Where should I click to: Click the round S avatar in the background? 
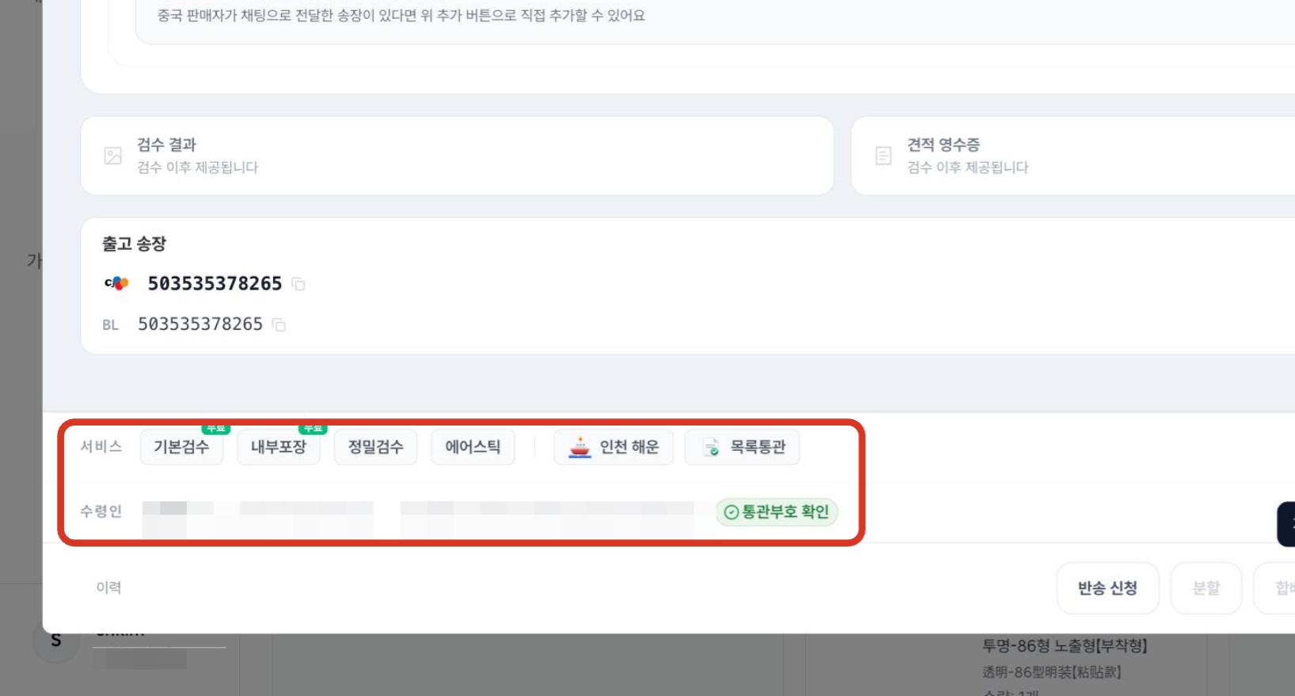click(x=56, y=640)
